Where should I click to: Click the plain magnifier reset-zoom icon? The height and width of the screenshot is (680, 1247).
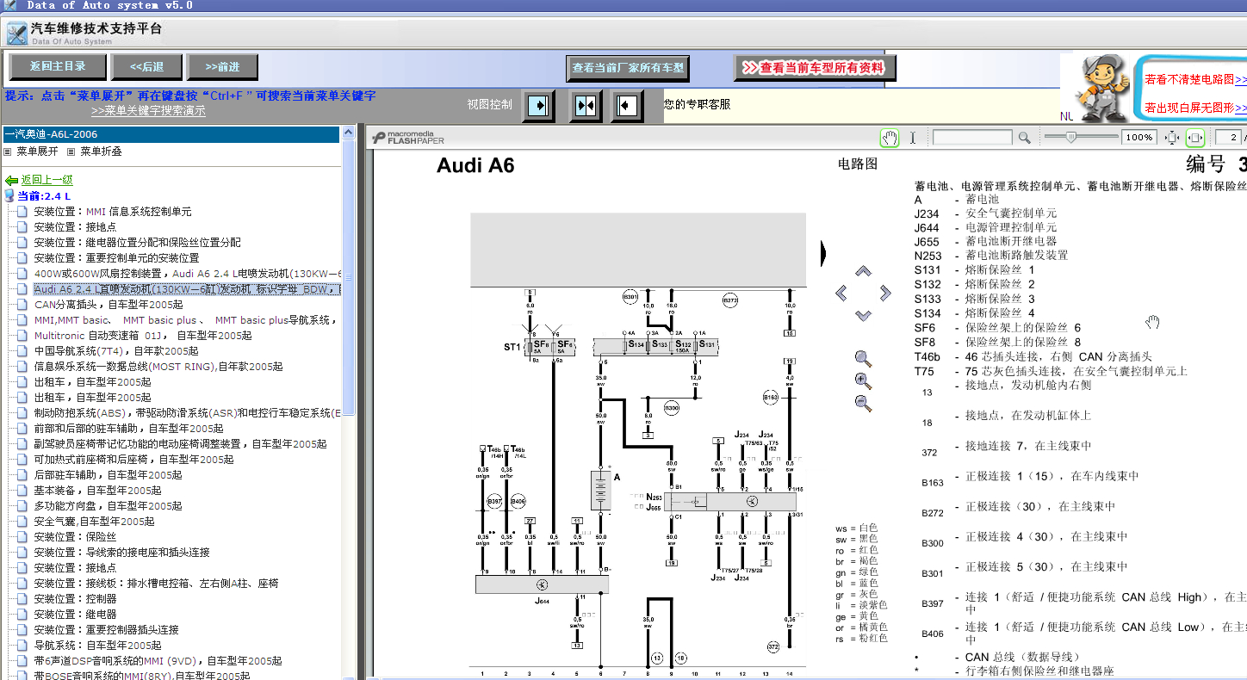pyautogui.click(x=863, y=359)
